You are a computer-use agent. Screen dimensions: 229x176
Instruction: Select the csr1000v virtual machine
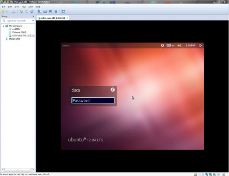pyautogui.click(x=16, y=29)
